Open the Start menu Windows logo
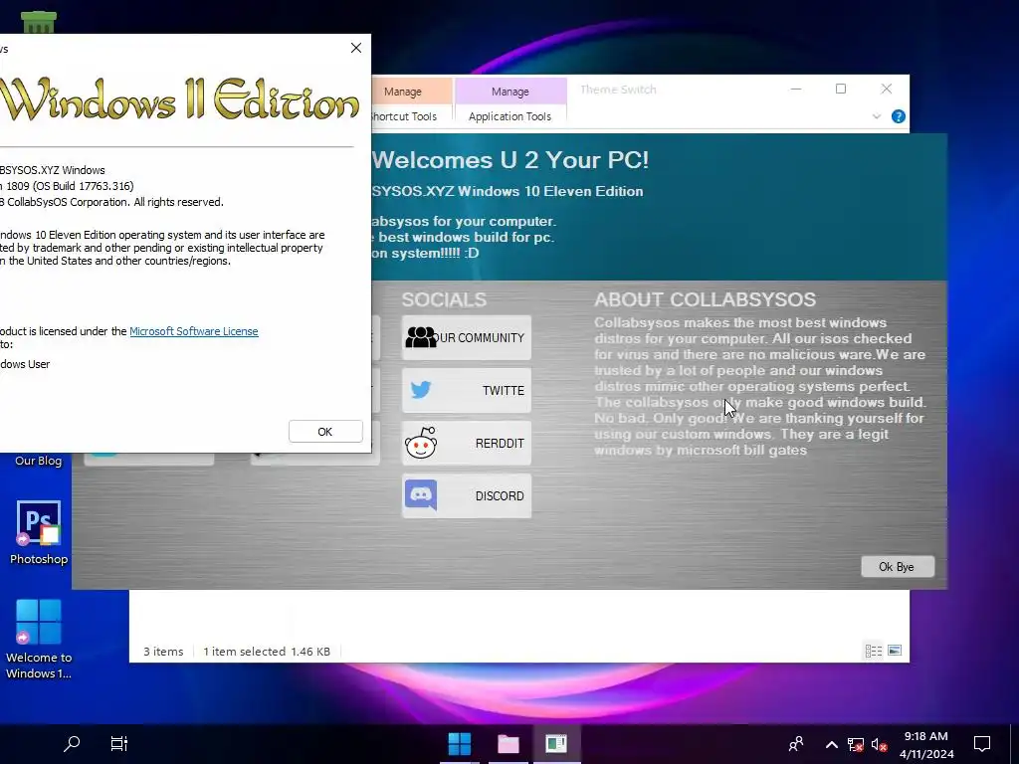This screenshot has height=764, width=1019. [460, 744]
